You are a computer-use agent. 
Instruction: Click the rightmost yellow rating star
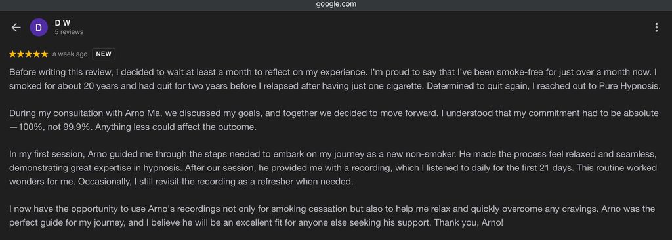[x=44, y=54]
